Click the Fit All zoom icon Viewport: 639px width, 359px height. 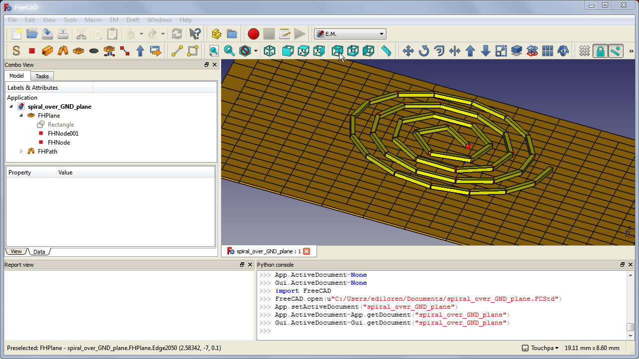point(214,51)
